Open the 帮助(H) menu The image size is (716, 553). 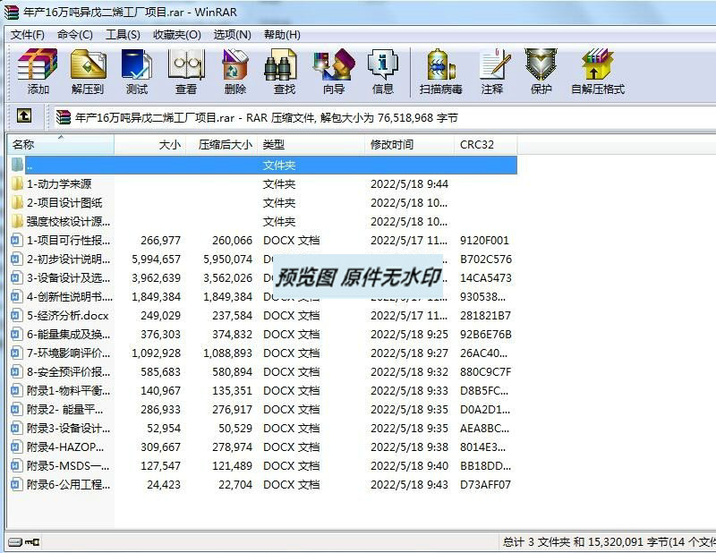click(x=282, y=35)
